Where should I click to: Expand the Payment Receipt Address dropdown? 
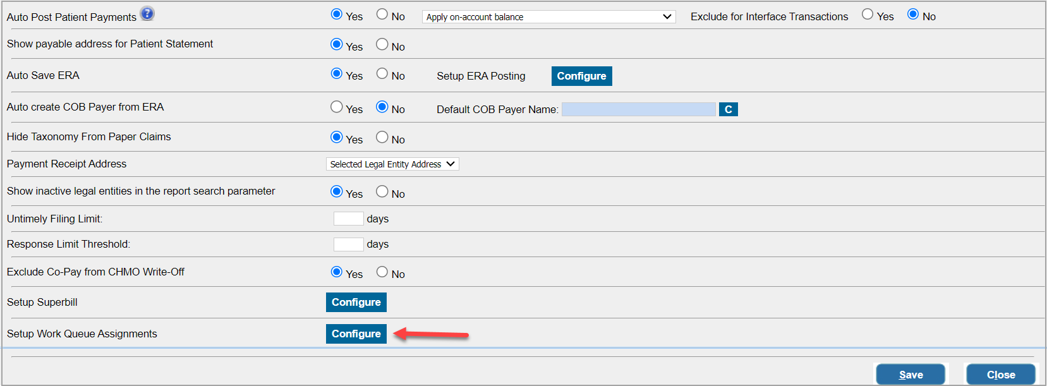click(x=392, y=164)
